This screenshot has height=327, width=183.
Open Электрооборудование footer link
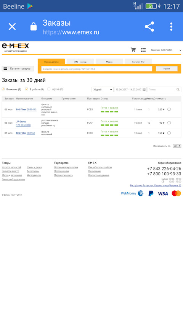point(13,179)
